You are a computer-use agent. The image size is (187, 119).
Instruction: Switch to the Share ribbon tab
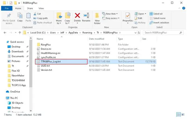pyautogui.click(x=30, y=8)
